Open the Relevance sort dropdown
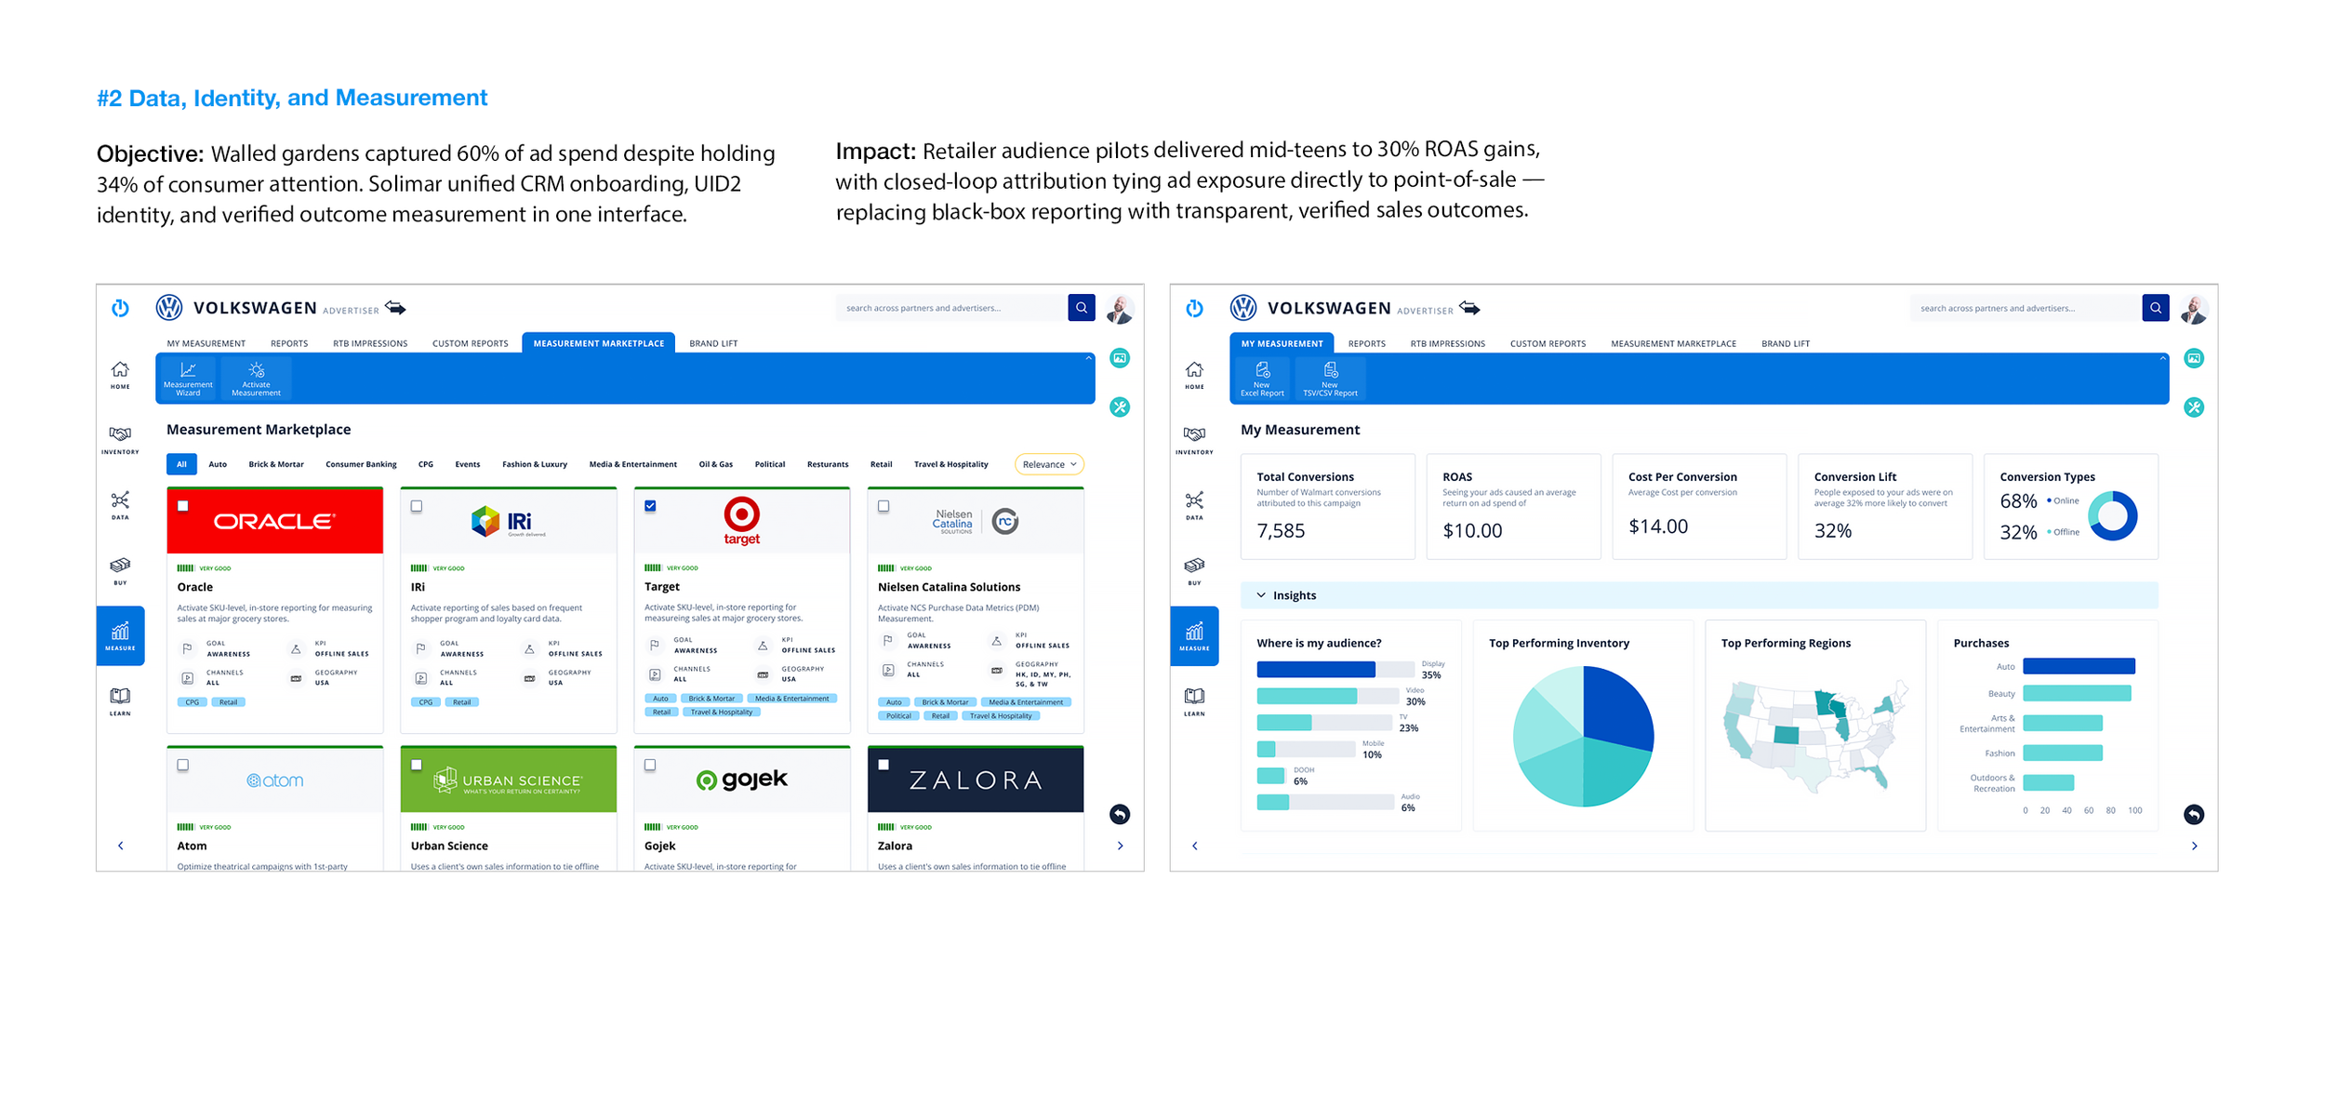 (x=1048, y=464)
